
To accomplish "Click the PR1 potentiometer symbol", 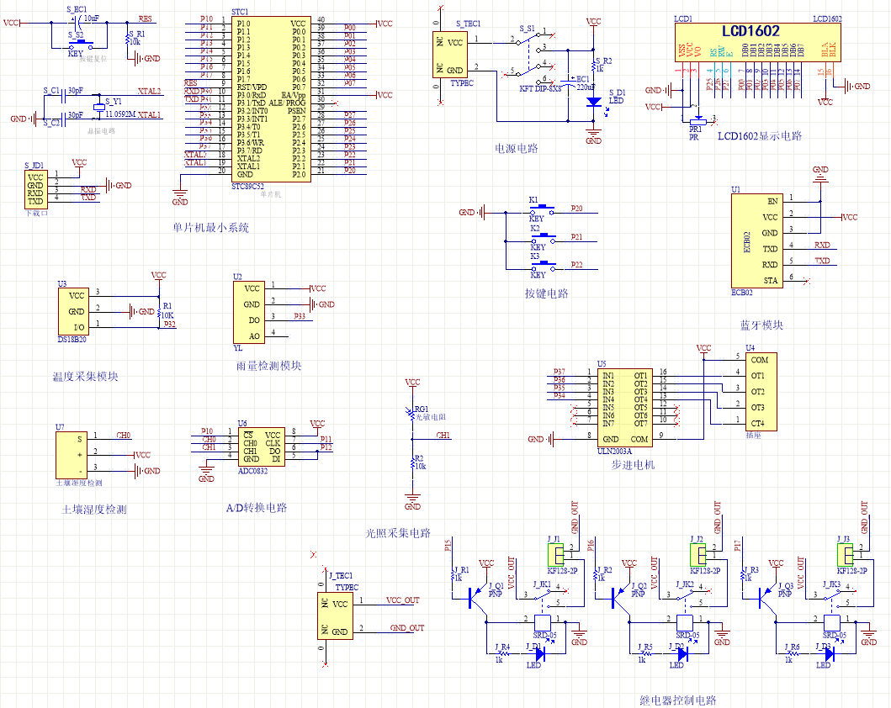I will tap(697, 121).
